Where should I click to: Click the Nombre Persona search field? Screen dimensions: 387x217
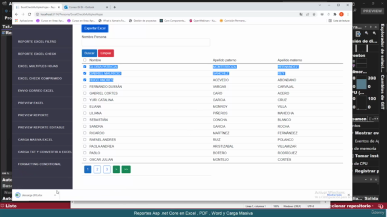146,42
